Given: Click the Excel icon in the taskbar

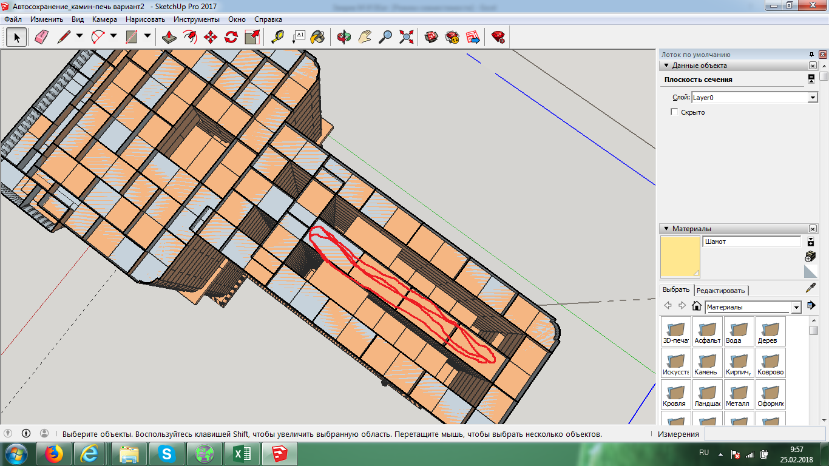Looking at the screenshot, I should point(242,453).
